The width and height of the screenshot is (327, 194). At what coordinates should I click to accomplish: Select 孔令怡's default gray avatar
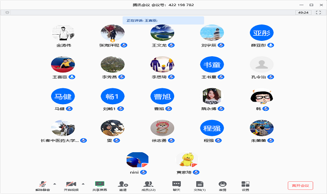pyautogui.click(x=262, y=64)
